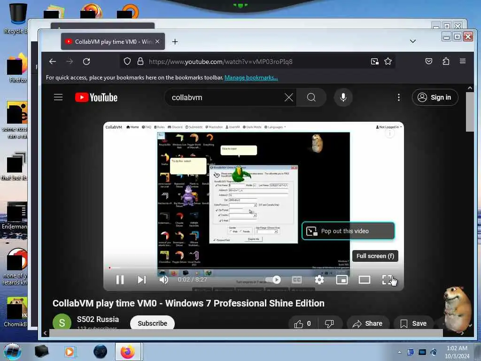Click the Sign in button
The height and width of the screenshot is (361, 481).
point(435,98)
